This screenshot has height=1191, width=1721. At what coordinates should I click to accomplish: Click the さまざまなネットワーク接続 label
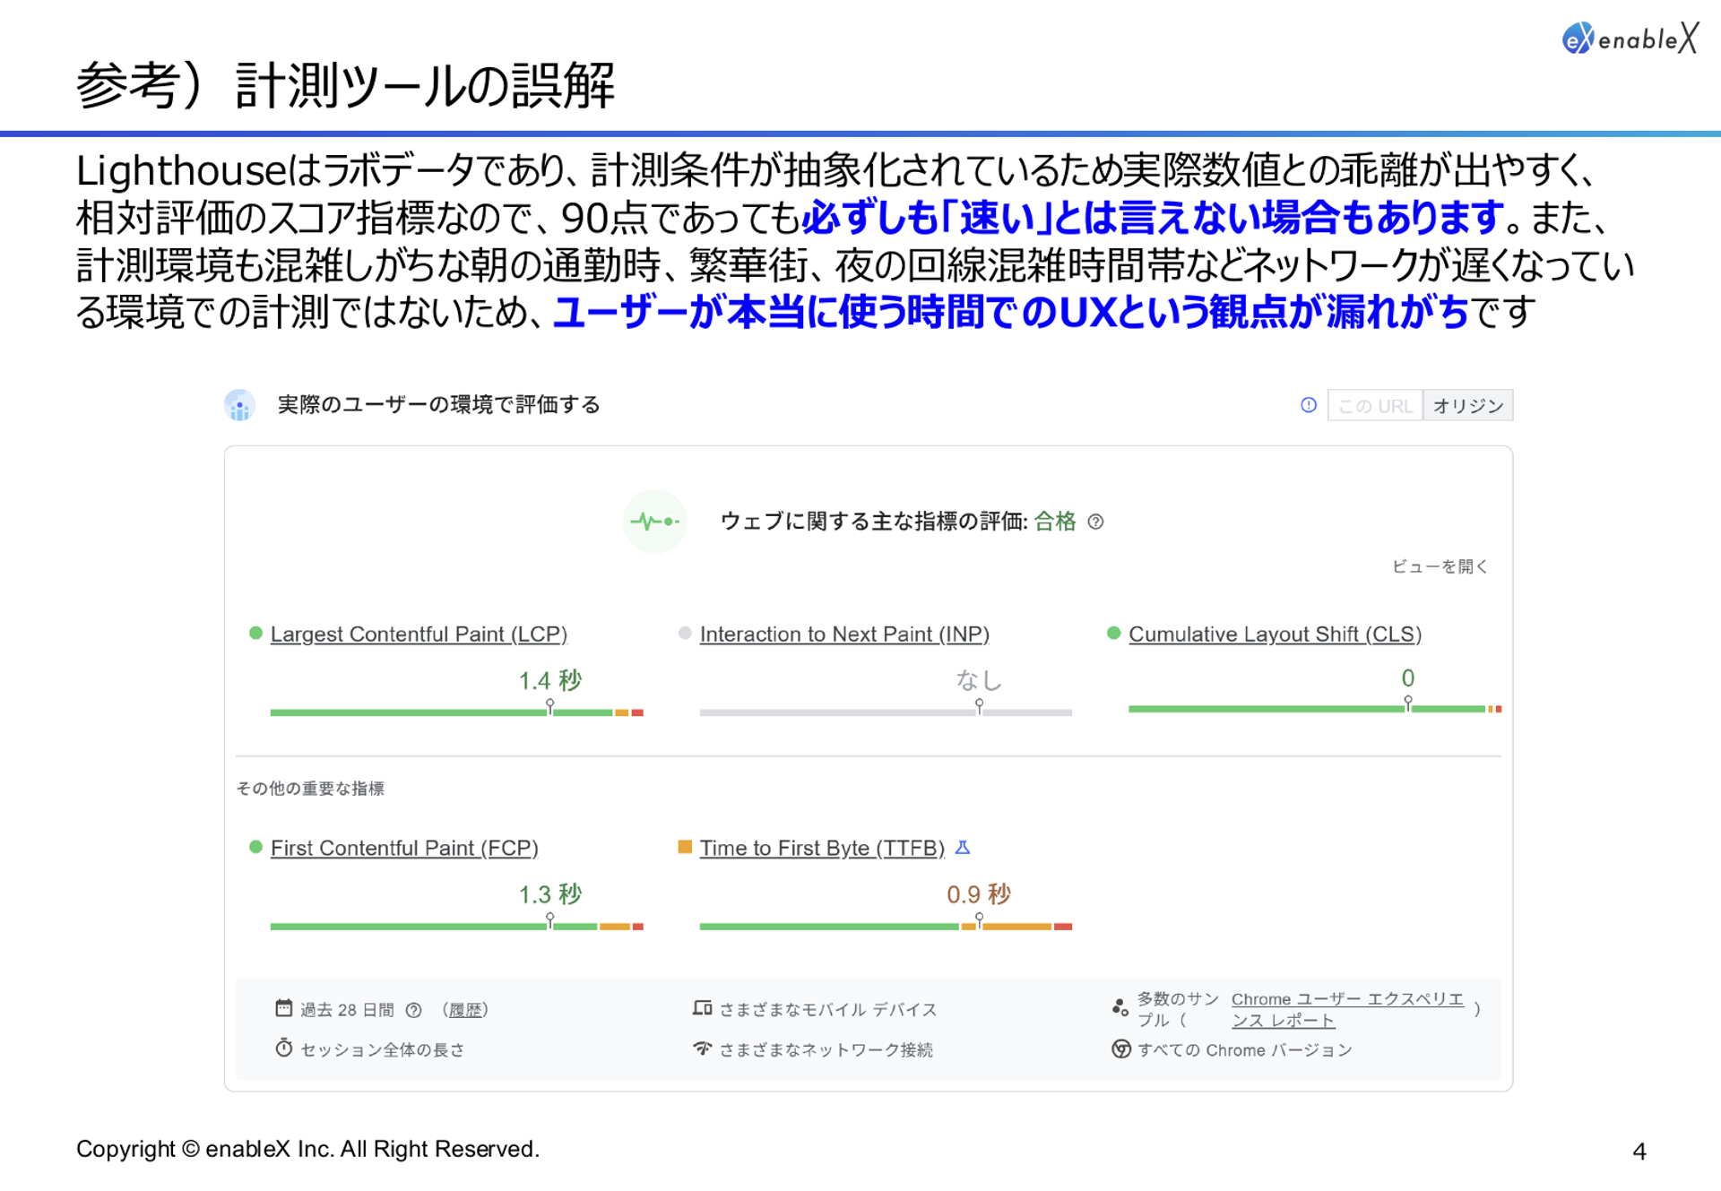[826, 1049]
